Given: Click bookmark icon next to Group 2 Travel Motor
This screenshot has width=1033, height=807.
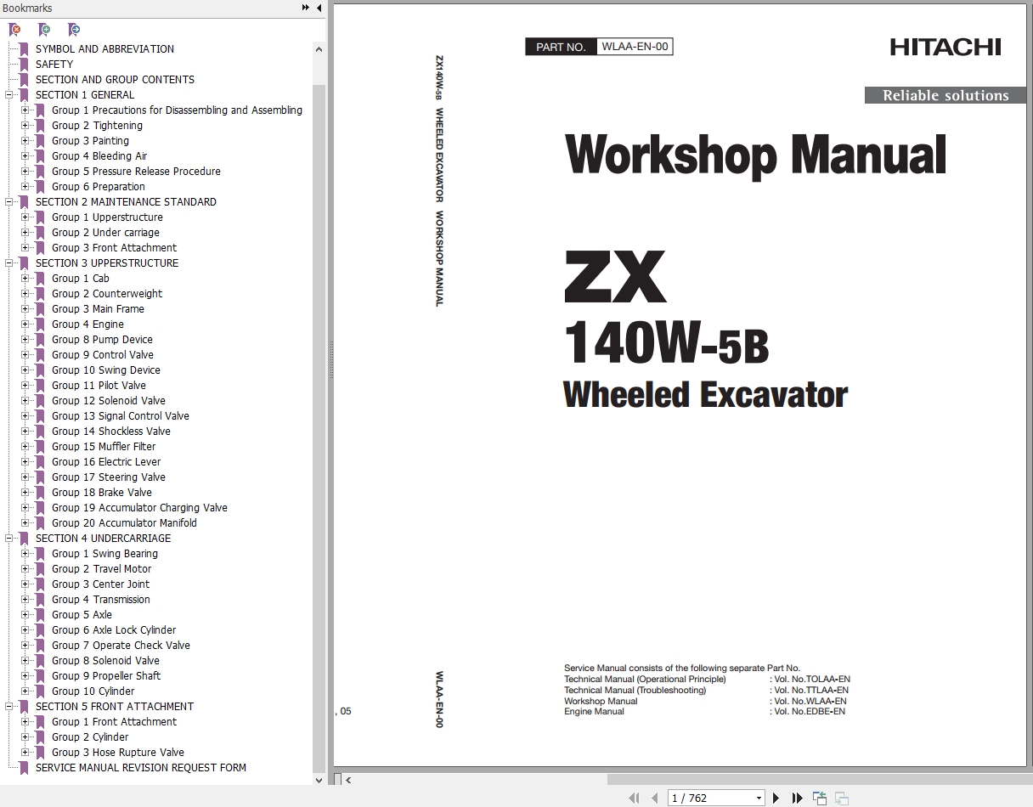Looking at the screenshot, I should pyautogui.click(x=40, y=569).
